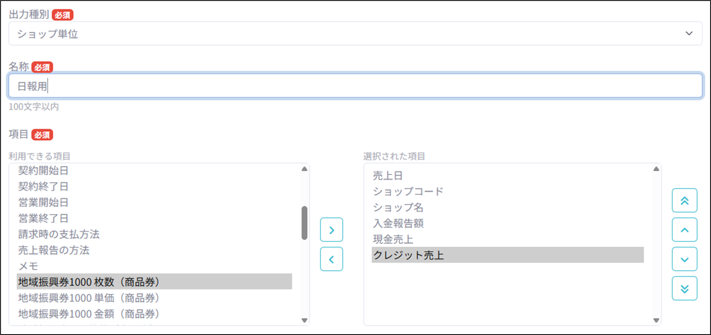Image resolution: width=711 pixels, height=335 pixels.
Task: Click the remove-from-selected left arrow button
Action: coord(331,259)
